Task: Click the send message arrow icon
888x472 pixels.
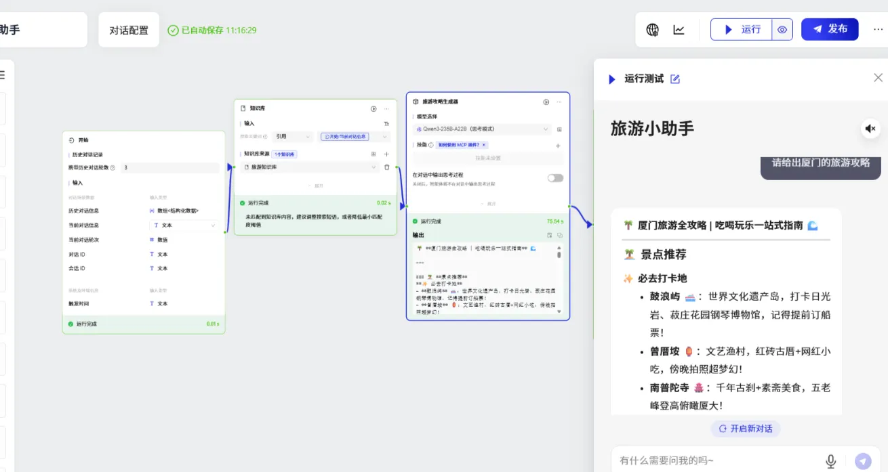Action: (863, 461)
